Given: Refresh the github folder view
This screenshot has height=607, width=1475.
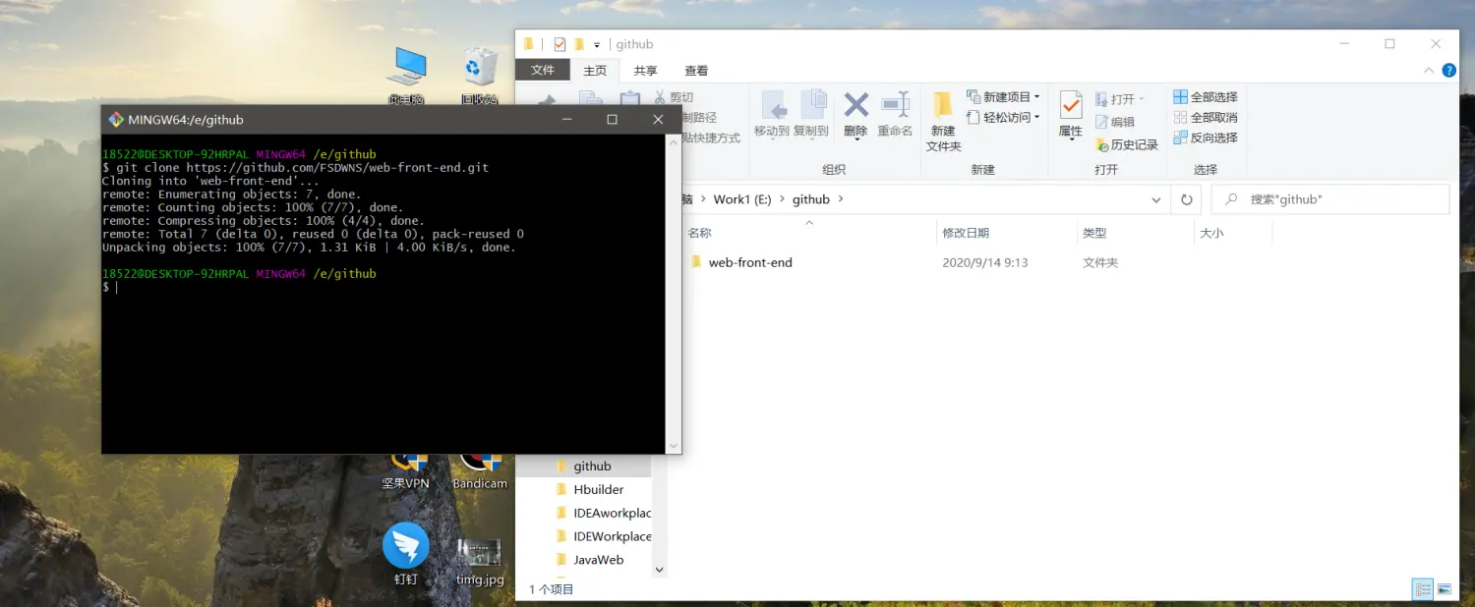Looking at the screenshot, I should coord(1186,199).
